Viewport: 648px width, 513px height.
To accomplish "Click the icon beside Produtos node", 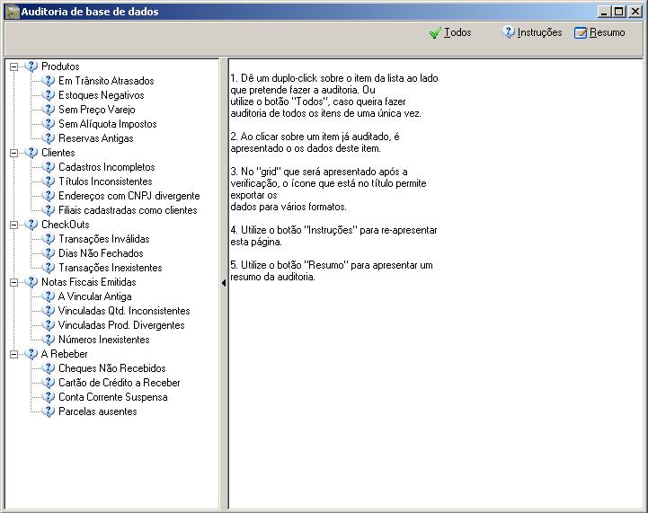I will (31, 66).
